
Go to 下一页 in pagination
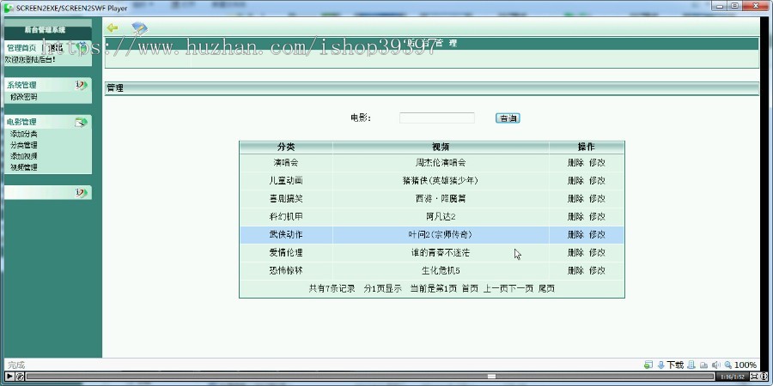(x=521, y=288)
